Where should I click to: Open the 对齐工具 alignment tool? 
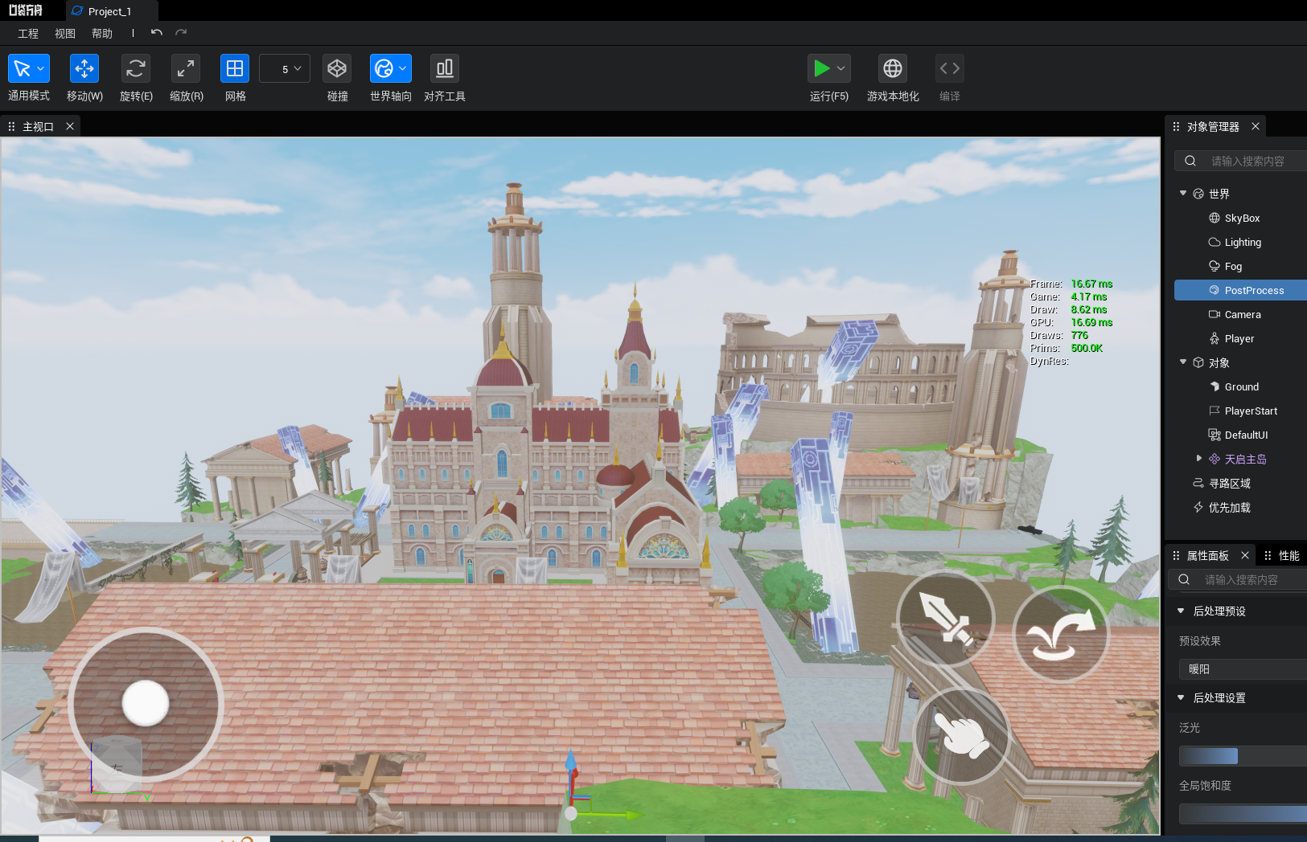[x=445, y=68]
